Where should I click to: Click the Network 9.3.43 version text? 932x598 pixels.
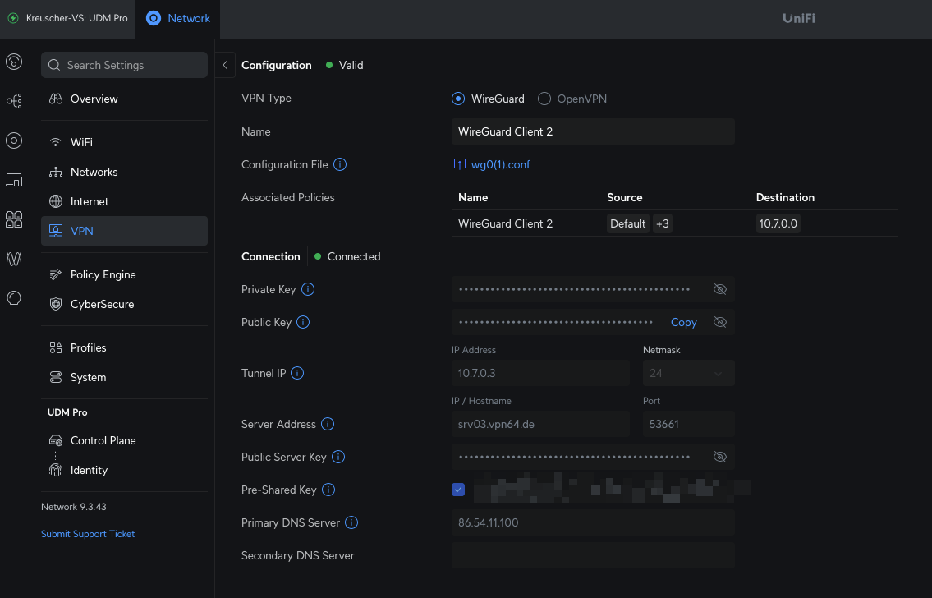click(x=74, y=507)
